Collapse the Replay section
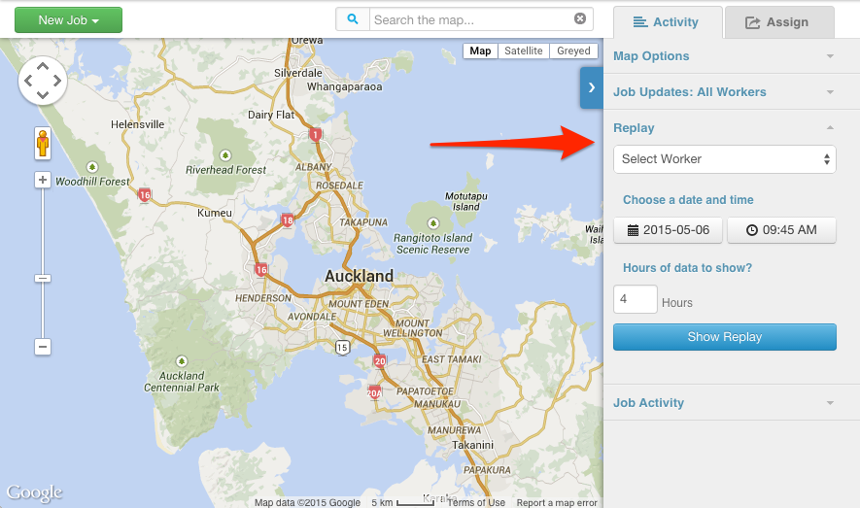This screenshot has height=508, width=860. point(724,127)
